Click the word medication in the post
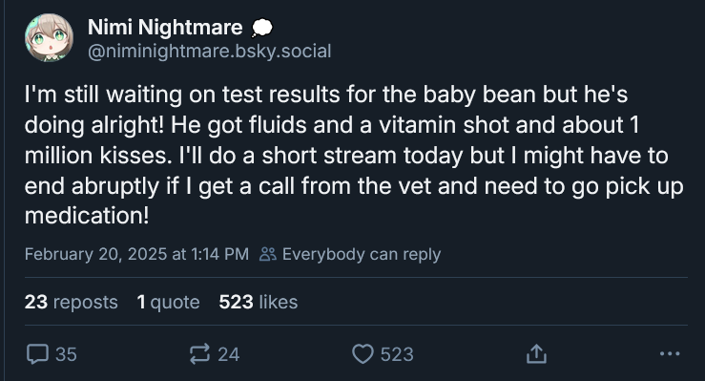705x381 pixels. 84,216
